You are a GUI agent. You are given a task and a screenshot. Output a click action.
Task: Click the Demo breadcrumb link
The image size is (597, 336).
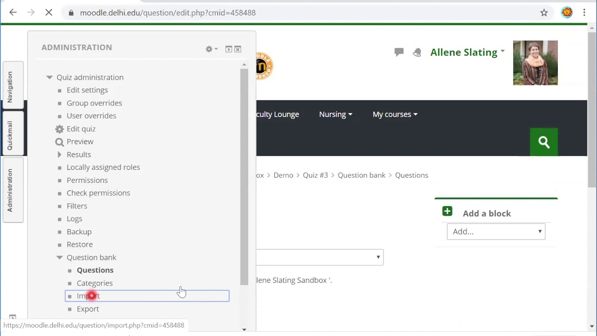tap(283, 175)
